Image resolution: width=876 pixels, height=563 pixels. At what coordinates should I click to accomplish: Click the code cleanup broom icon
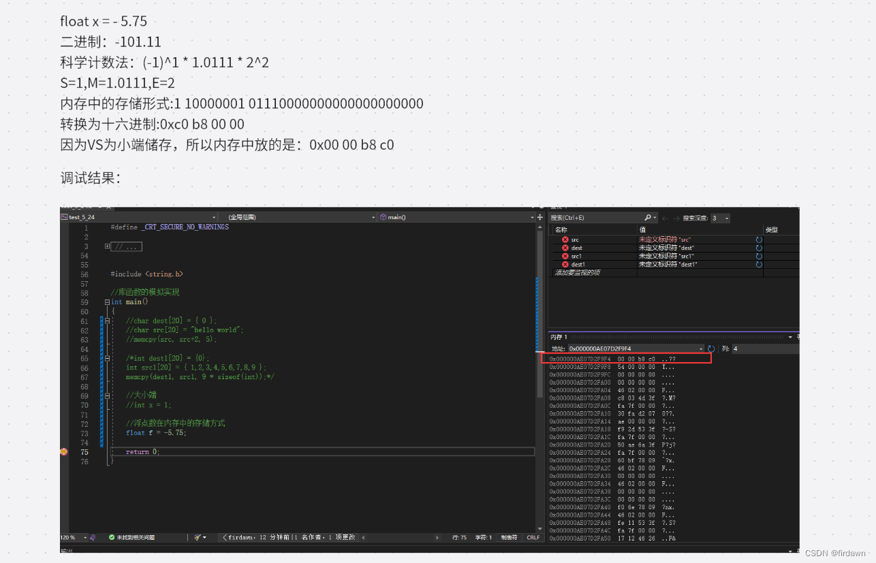point(198,537)
